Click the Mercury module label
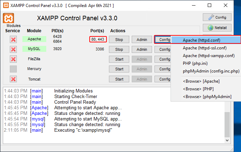 click(x=34, y=69)
